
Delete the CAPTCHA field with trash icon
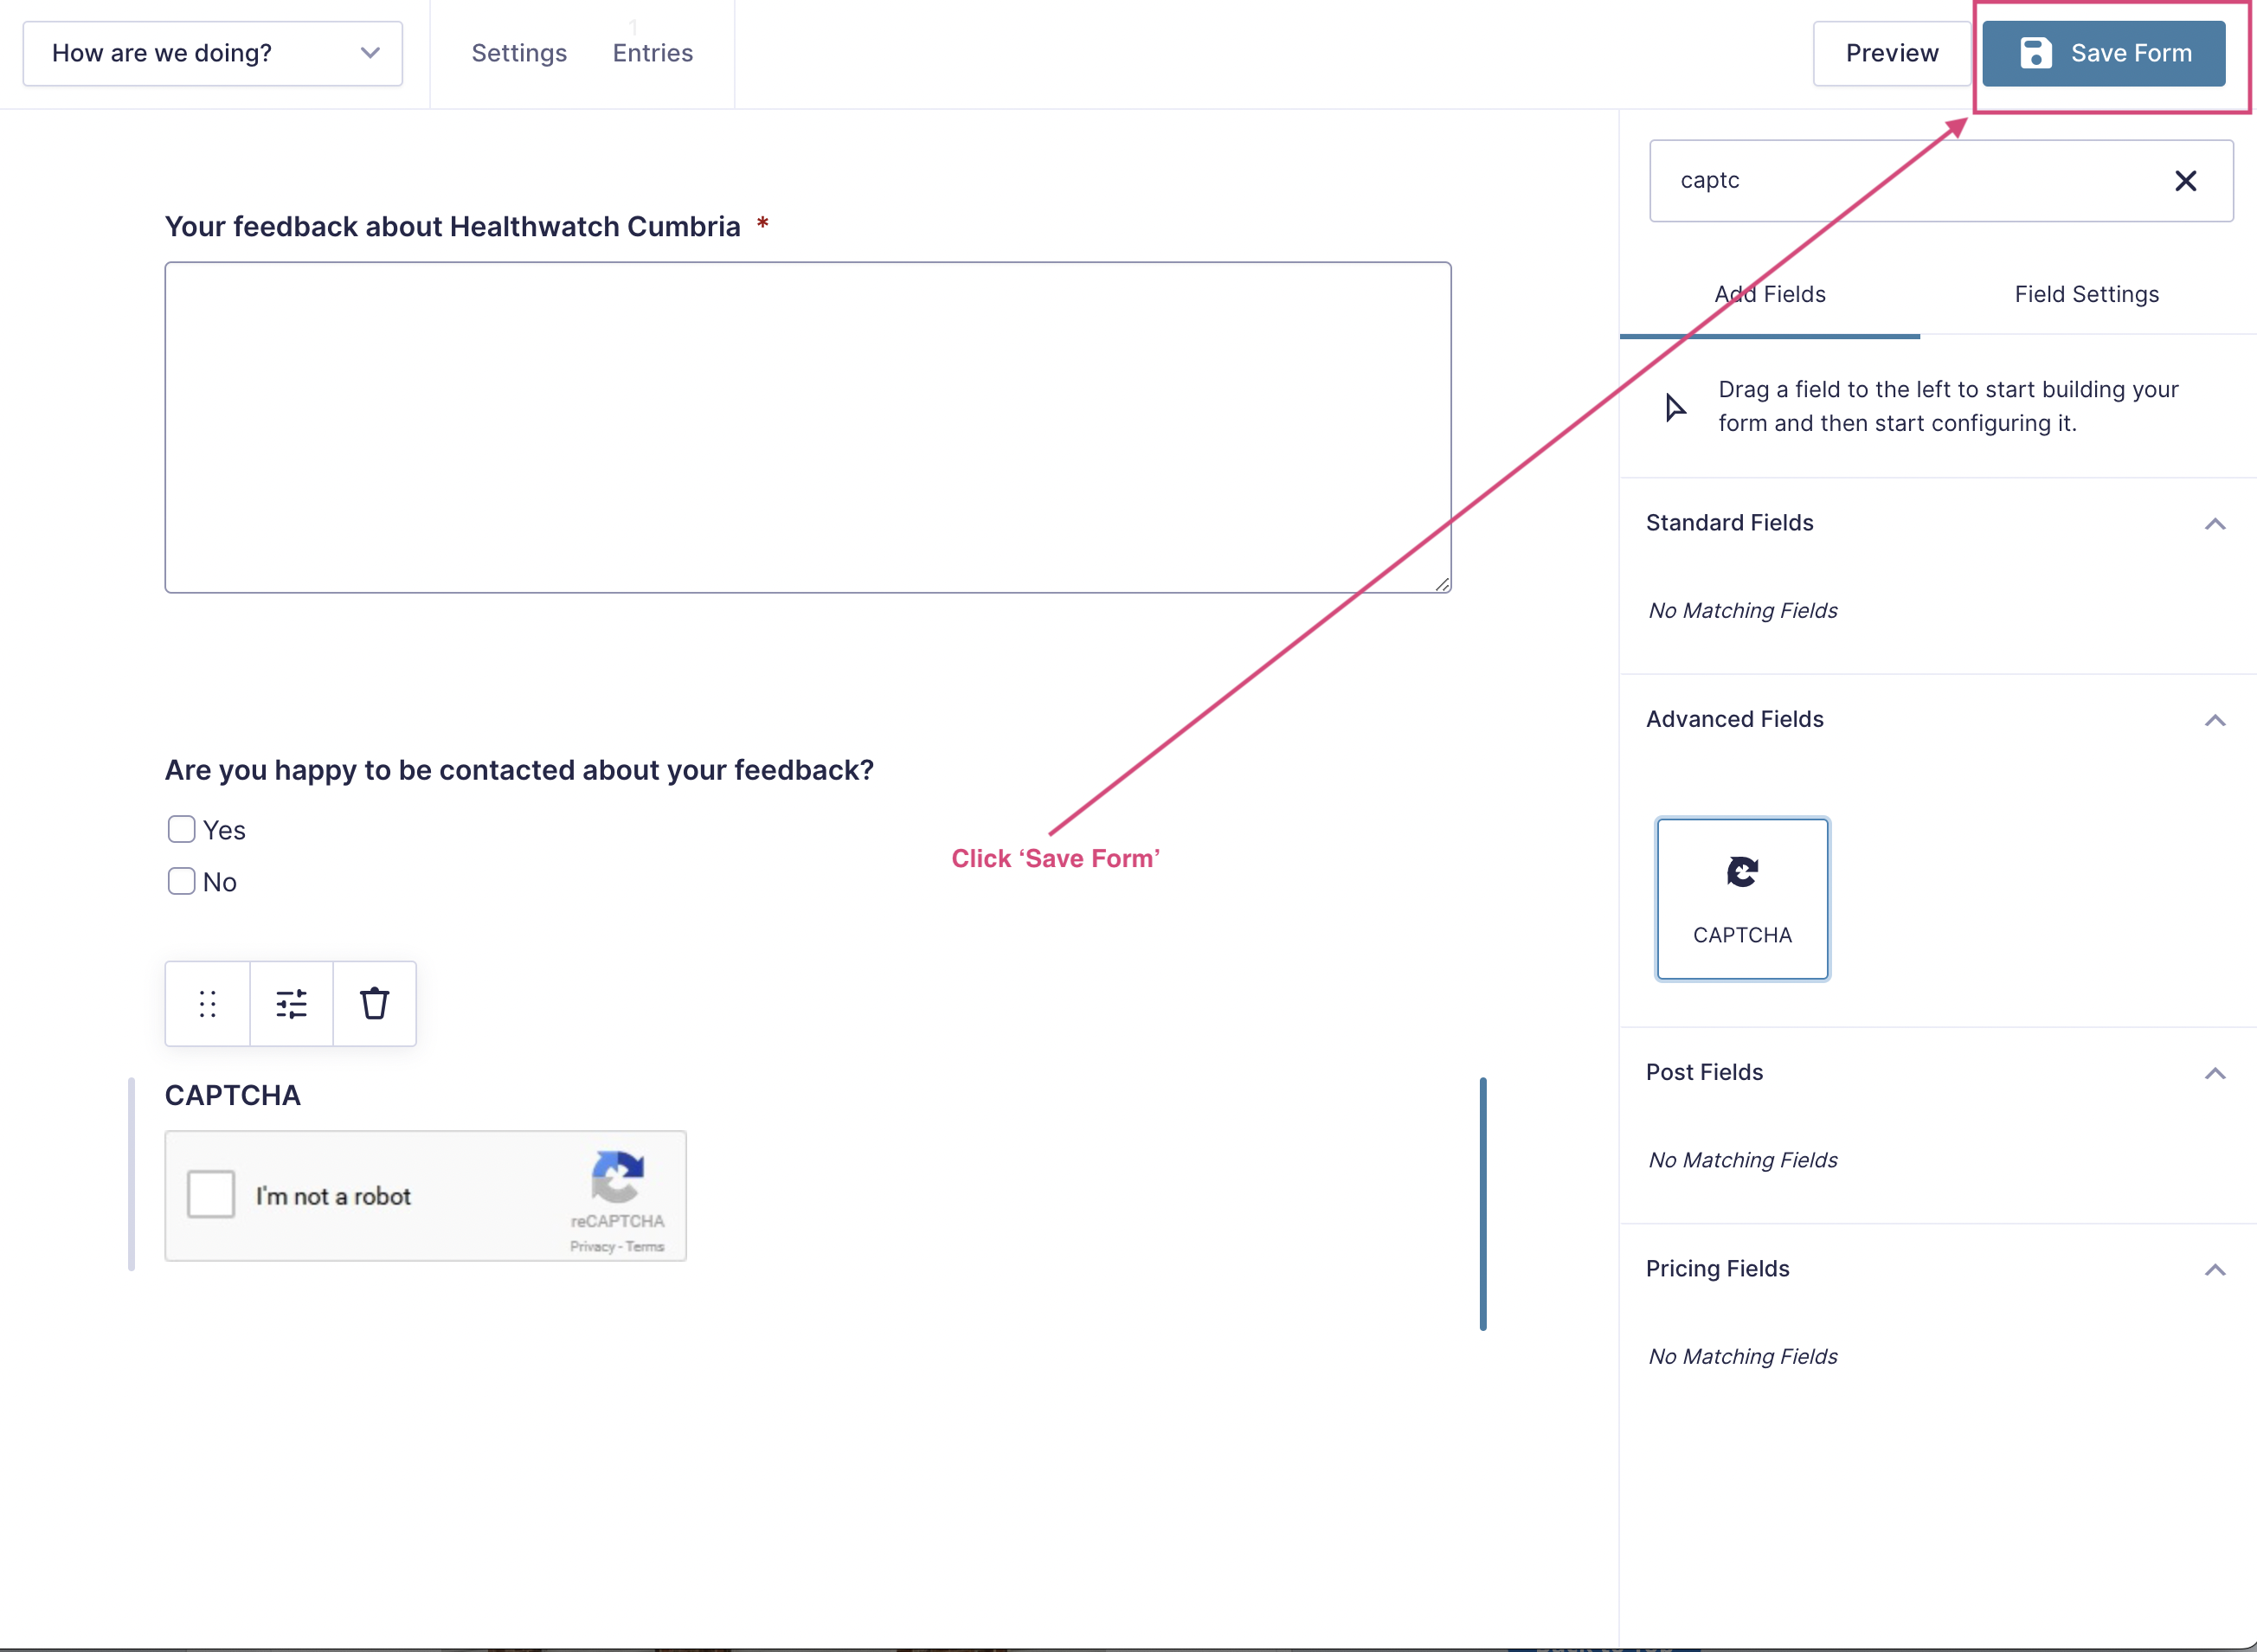[374, 1003]
